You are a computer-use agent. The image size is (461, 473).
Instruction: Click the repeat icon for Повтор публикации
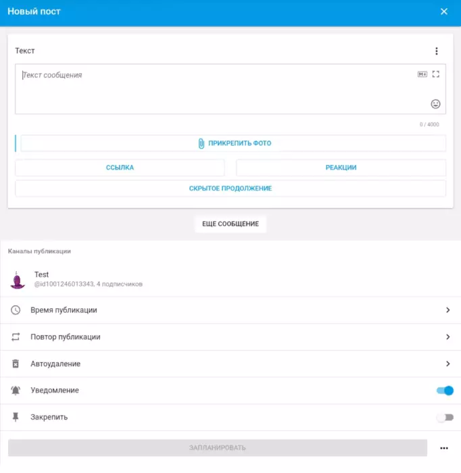pyautogui.click(x=16, y=337)
